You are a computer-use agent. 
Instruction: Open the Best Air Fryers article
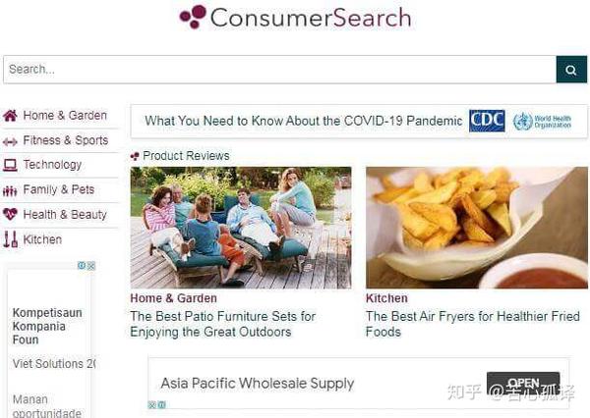click(473, 324)
